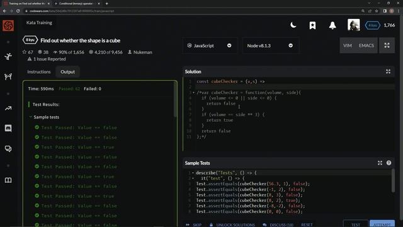
Task: Click the collections icon beside 38
Action: pos(40,52)
